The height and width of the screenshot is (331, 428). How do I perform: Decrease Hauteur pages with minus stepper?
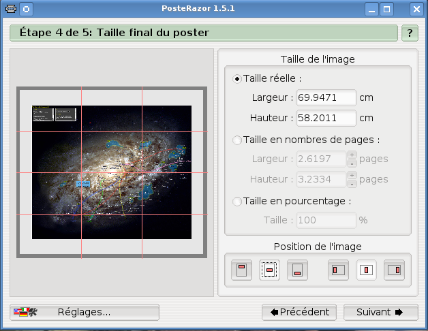click(x=352, y=184)
